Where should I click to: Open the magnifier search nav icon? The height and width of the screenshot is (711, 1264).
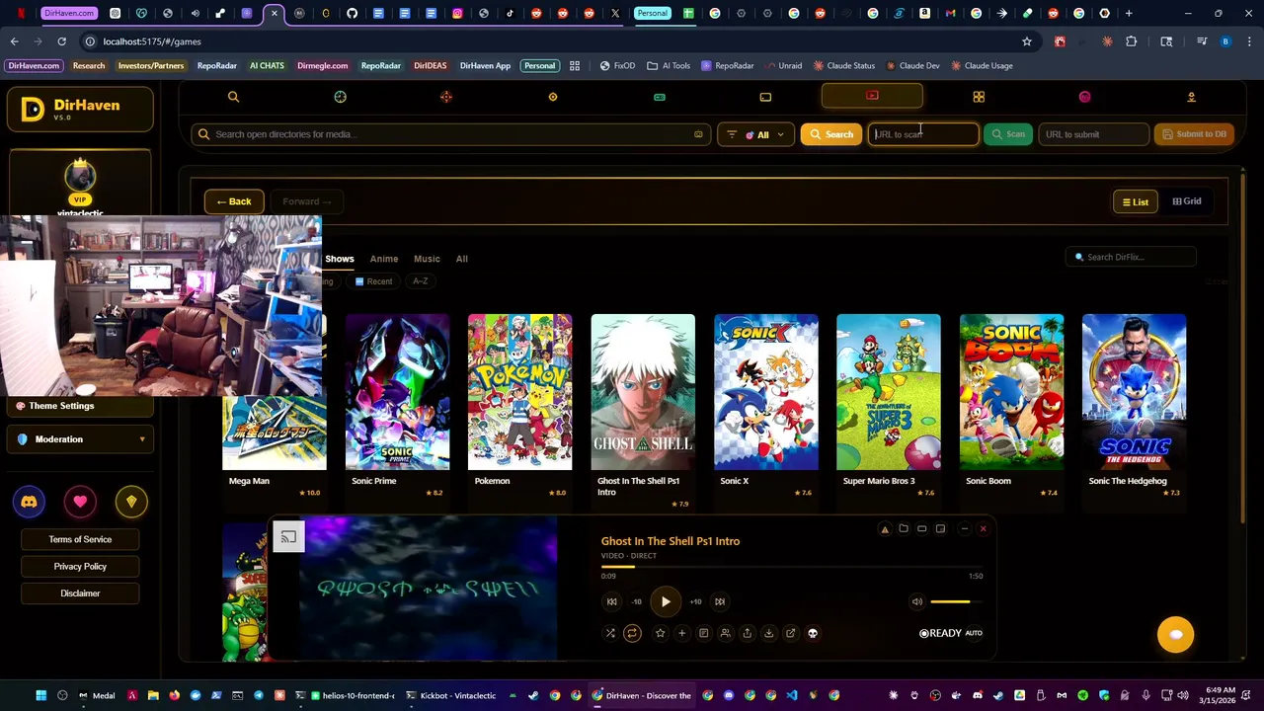pos(233,97)
